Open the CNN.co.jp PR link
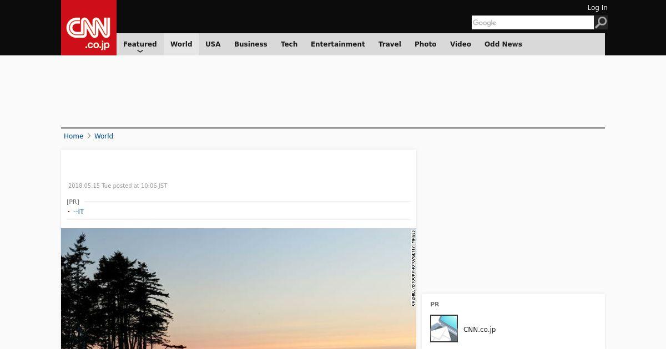The width and height of the screenshot is (666, 349). [x=480, y=330]
